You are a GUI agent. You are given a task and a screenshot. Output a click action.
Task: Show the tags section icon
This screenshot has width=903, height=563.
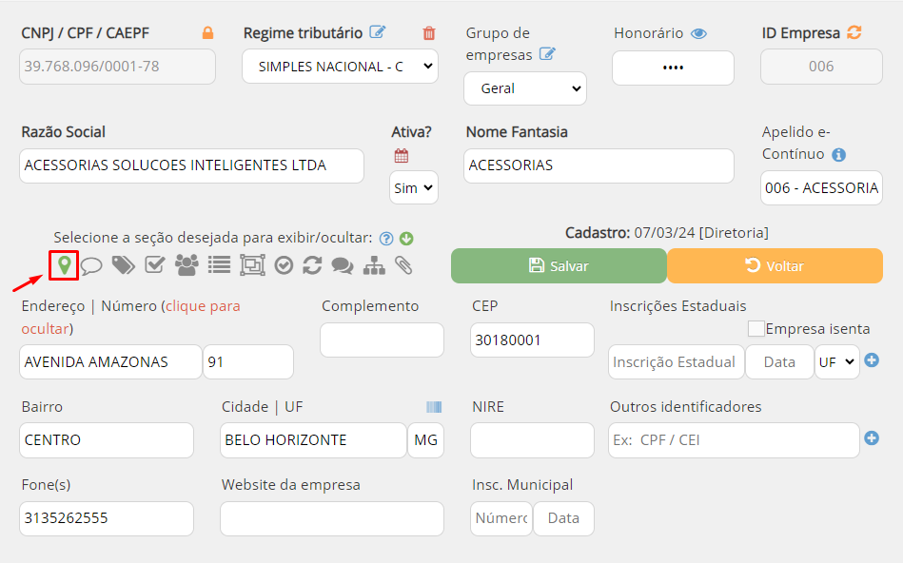point(123,265)
